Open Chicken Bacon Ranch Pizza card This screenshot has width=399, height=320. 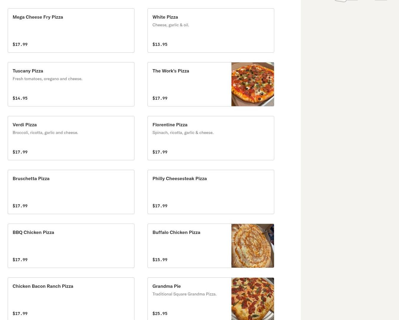click(x=71, y=299)
